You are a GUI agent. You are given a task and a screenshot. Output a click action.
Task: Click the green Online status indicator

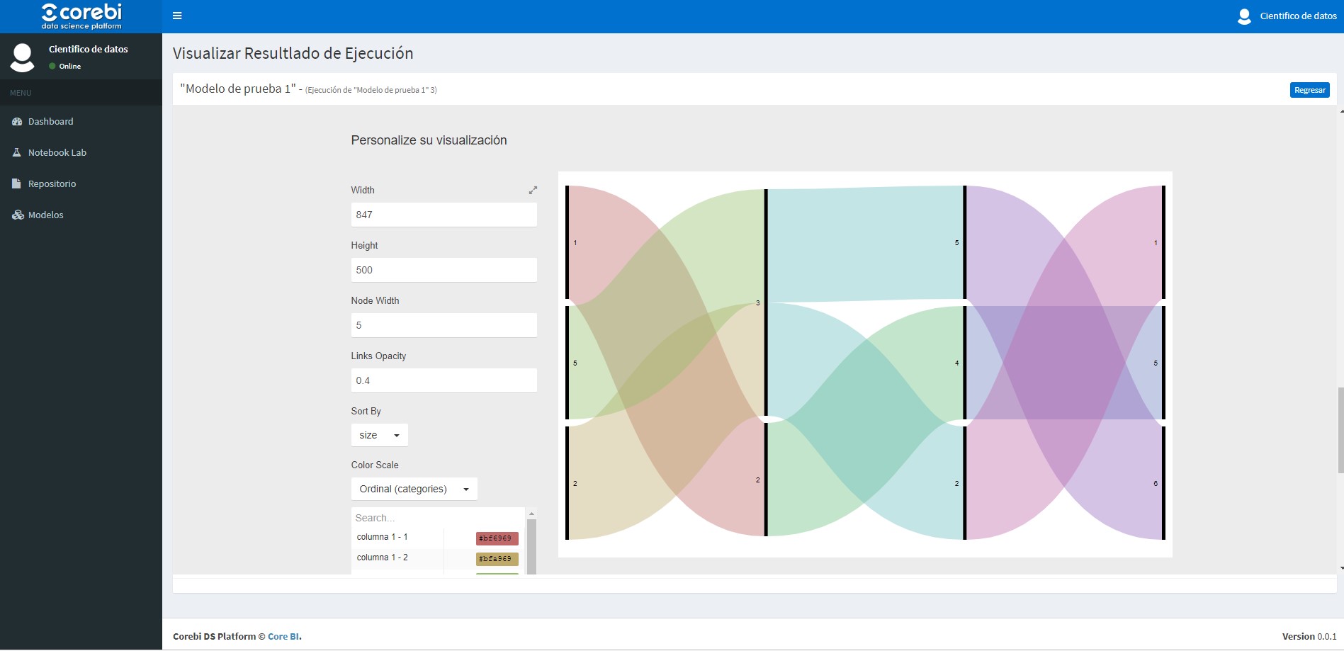coord(52,66)
